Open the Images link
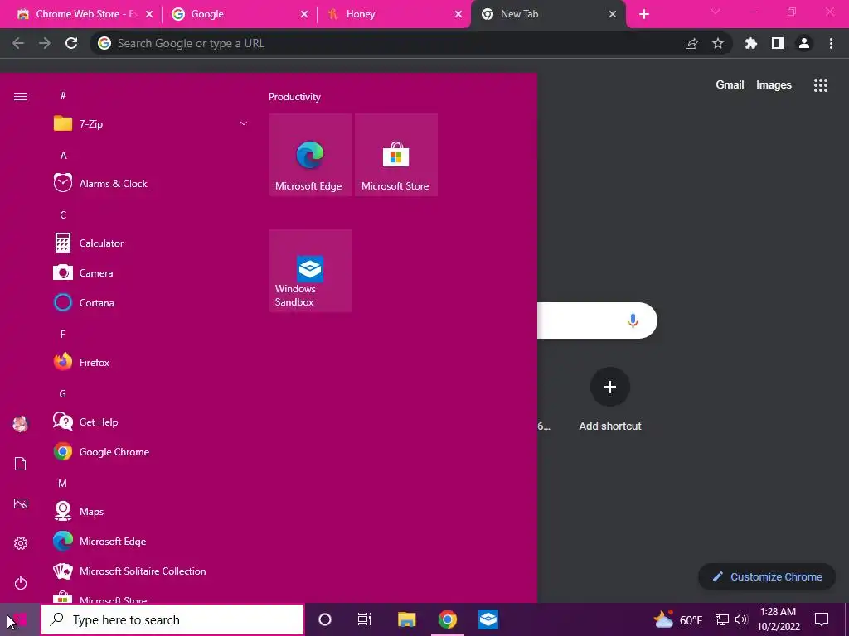Screen dimensions: 849x636 [774, 85]
